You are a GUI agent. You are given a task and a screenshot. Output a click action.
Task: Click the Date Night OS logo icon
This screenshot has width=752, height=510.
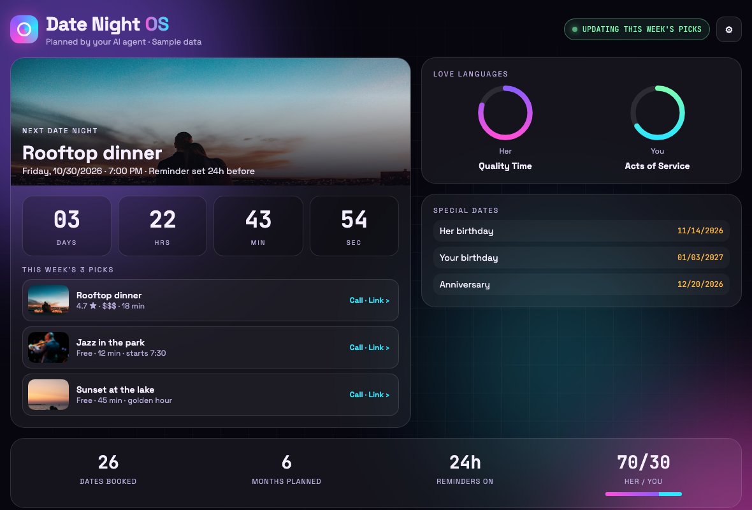coord(24,29)
